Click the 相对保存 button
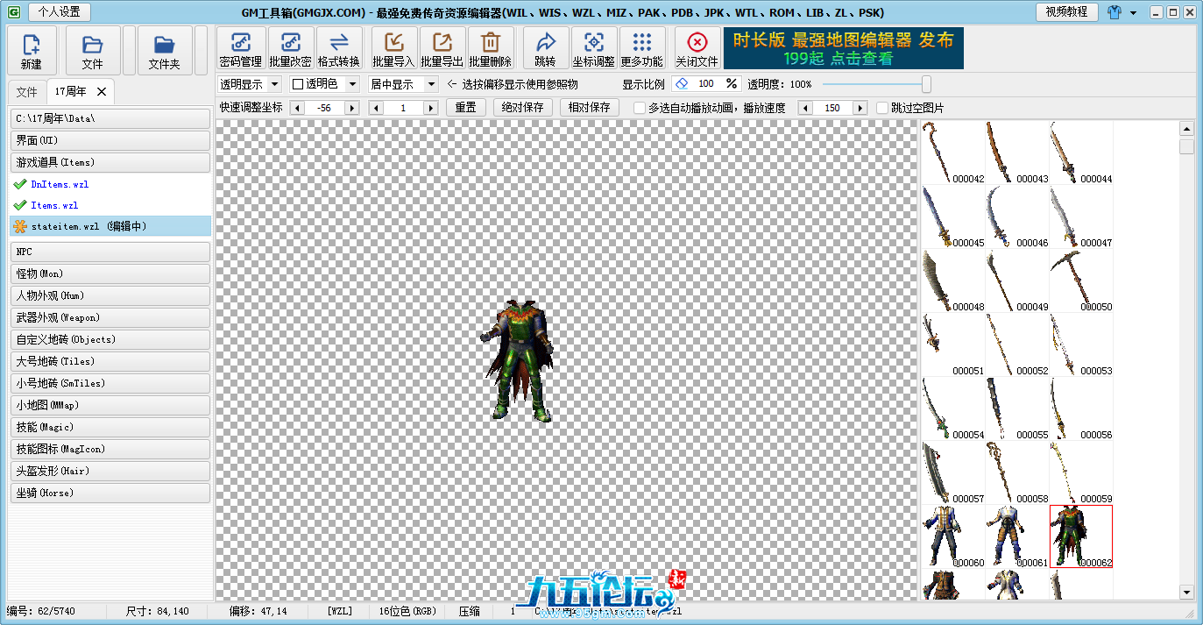Screen dimensions: 1203x625 pyautogui.click(x=590, y=108)
